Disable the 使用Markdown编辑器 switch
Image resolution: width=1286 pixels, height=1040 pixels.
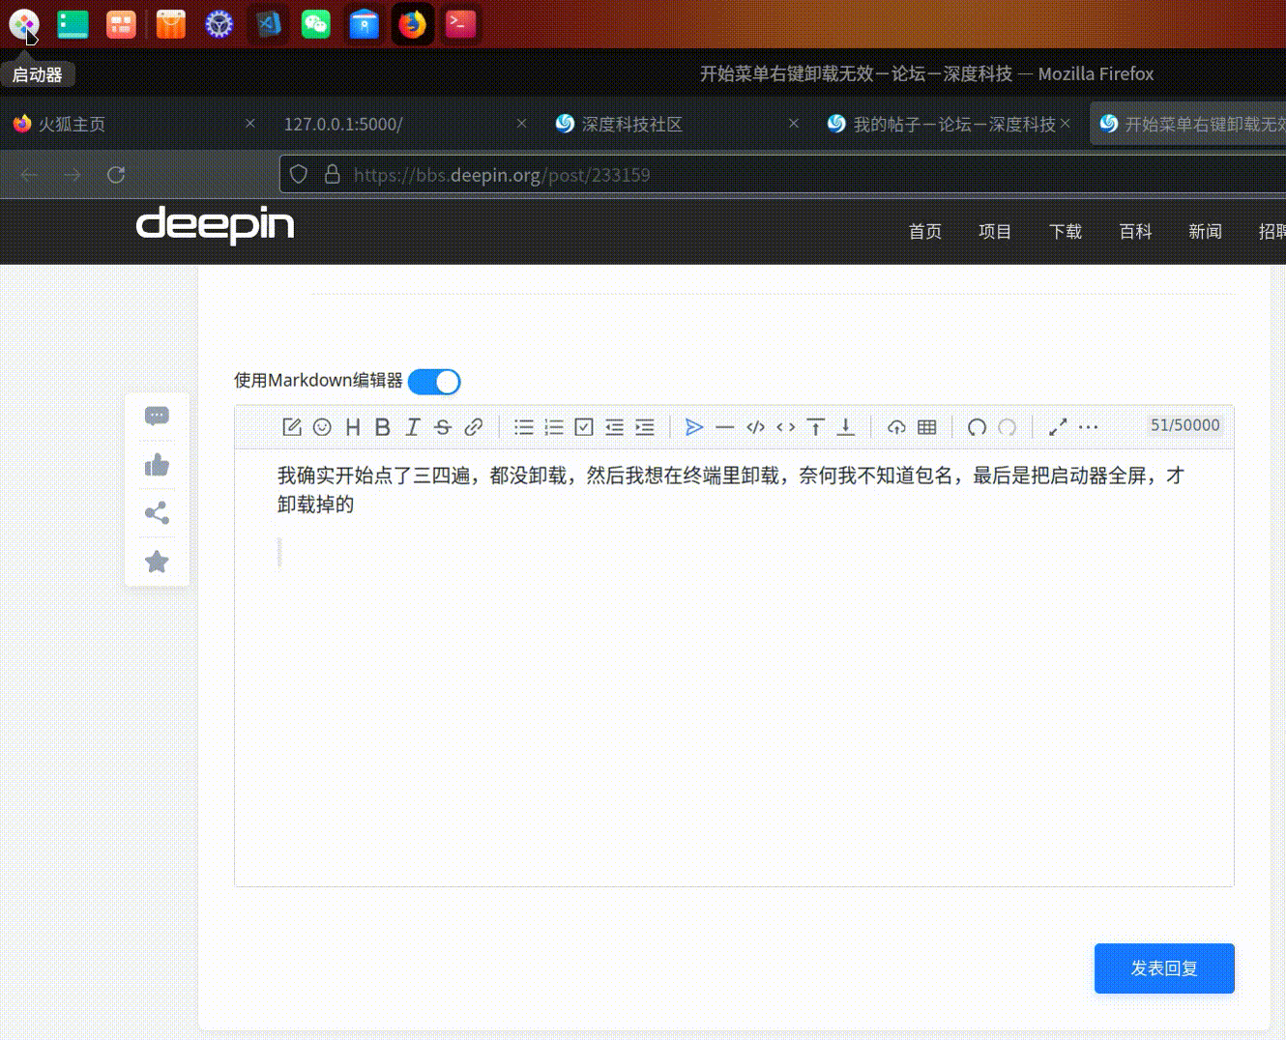(433, 382)
